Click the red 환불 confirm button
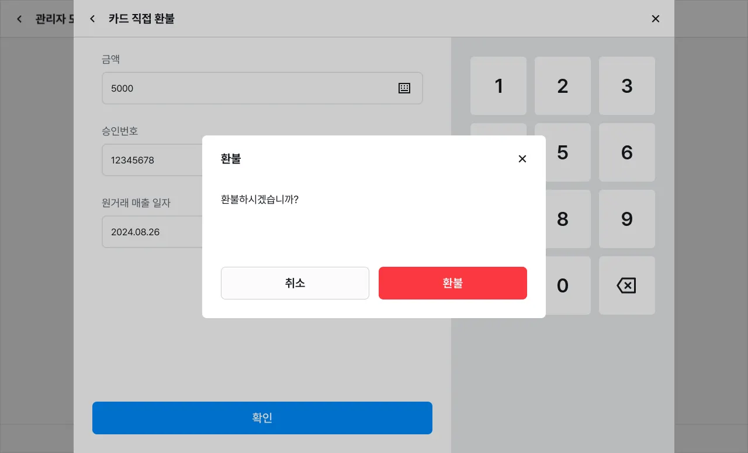The width and height of the screenshot is (748, 453). tap(453, 283)
